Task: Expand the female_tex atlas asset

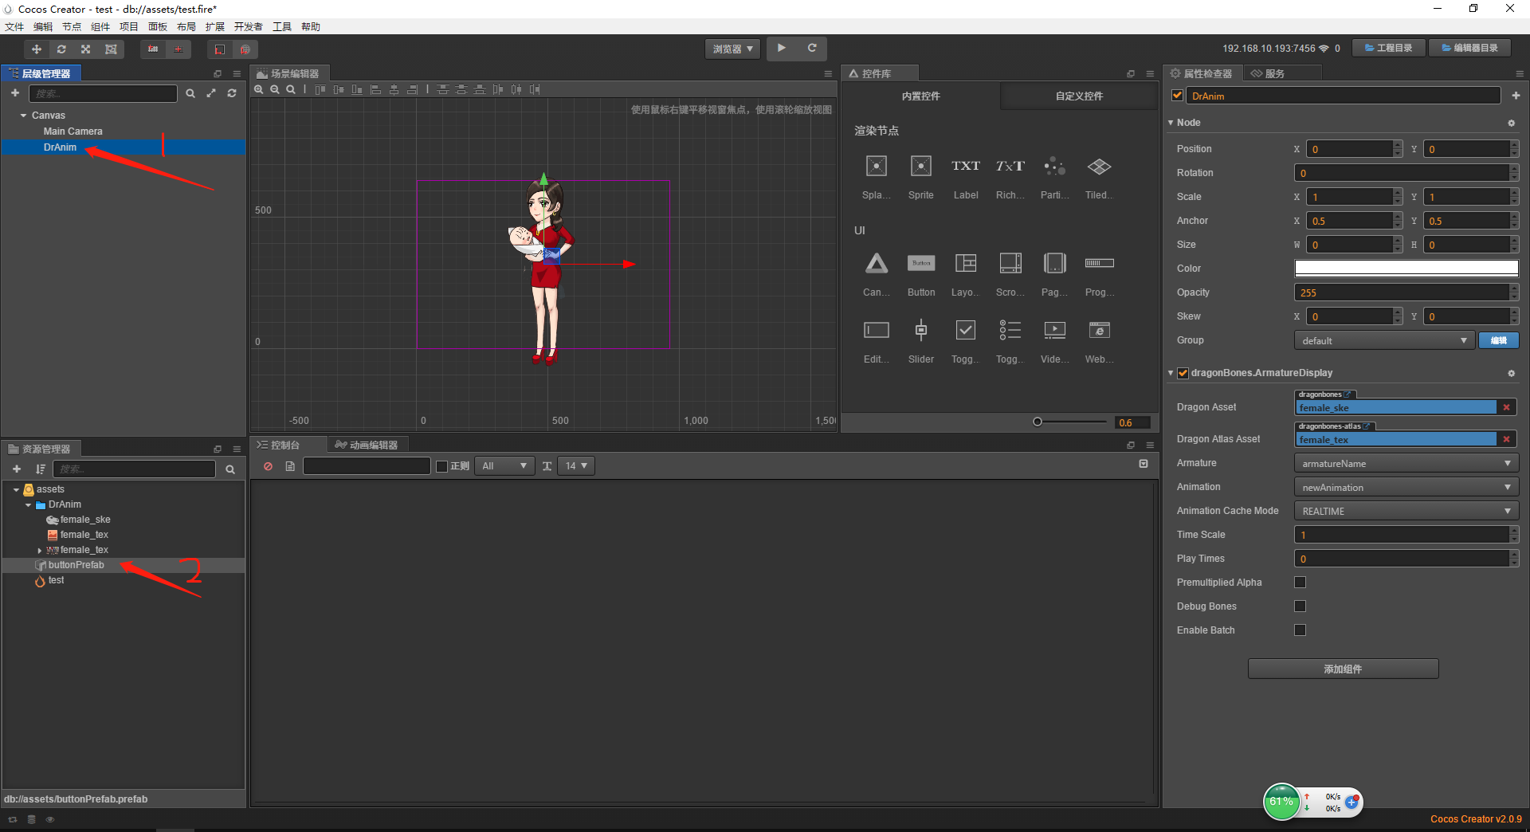Action: 40,550
